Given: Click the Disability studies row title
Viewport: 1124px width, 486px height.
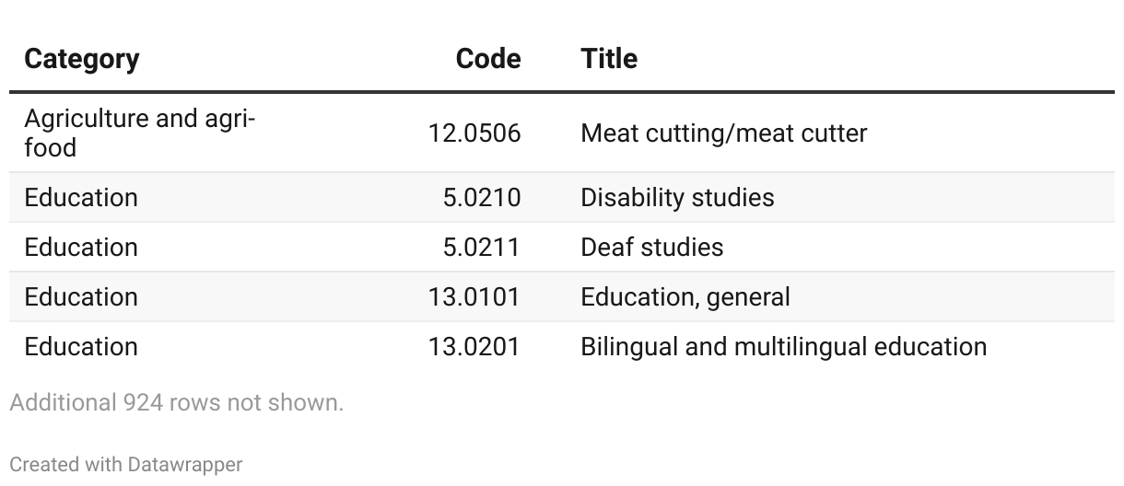Looking at the screenshot, I should tap(677, 198).
